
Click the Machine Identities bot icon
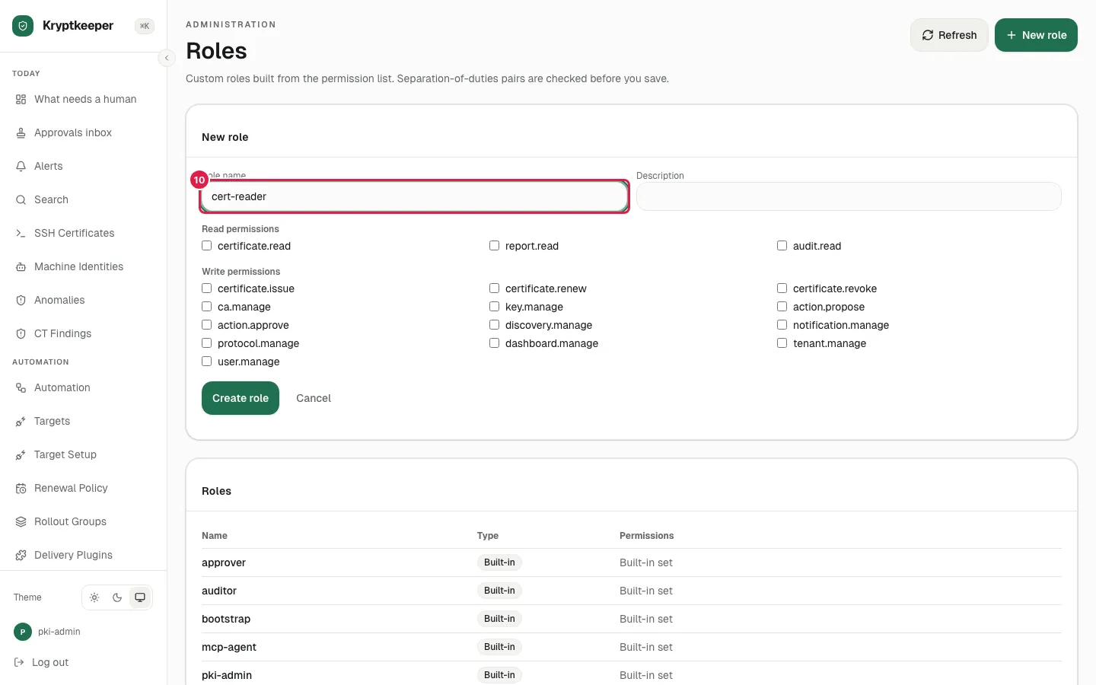tap(21, 267)
